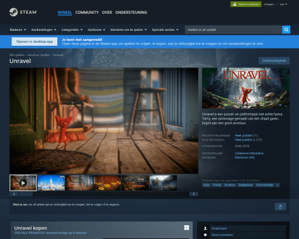The height and width of the screenshot is (239, 299).
Task: Click the Singleplayer person icon
Action: click(x=205, y=228)
